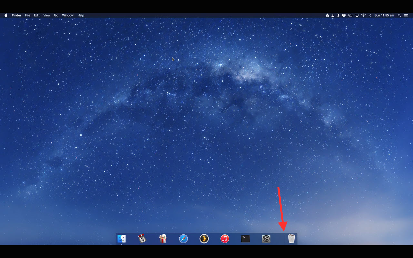This screenshot has width=413, height=258.
Task: Open the Bluetooth status menu
Action: (x=370, y=15)
